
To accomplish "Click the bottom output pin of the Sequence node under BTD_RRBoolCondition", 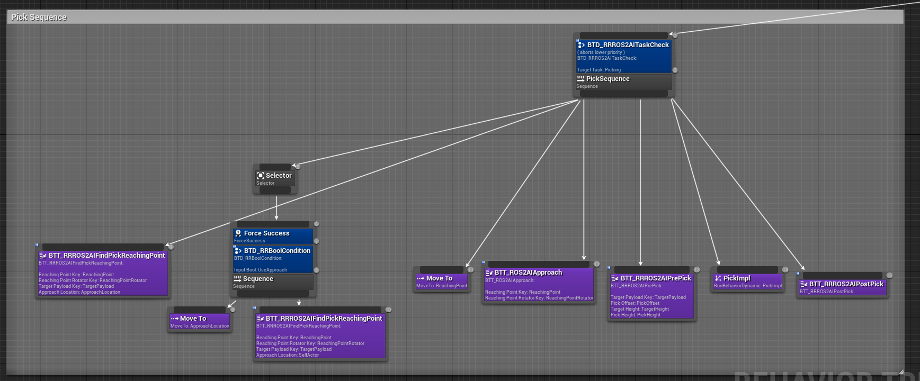I will (x=273, y=293).
